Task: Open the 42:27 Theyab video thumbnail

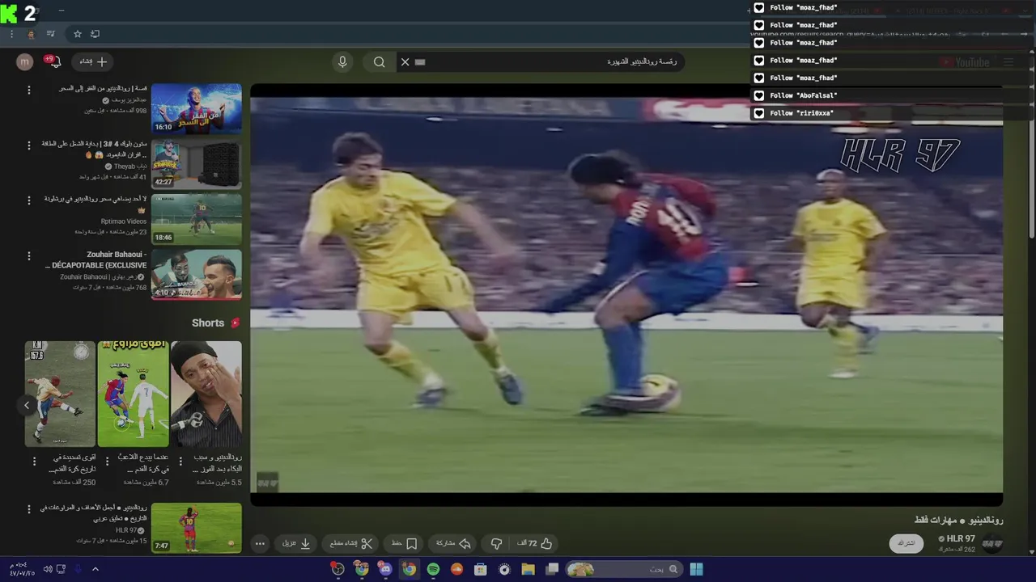Action: (x=196, y=164)
